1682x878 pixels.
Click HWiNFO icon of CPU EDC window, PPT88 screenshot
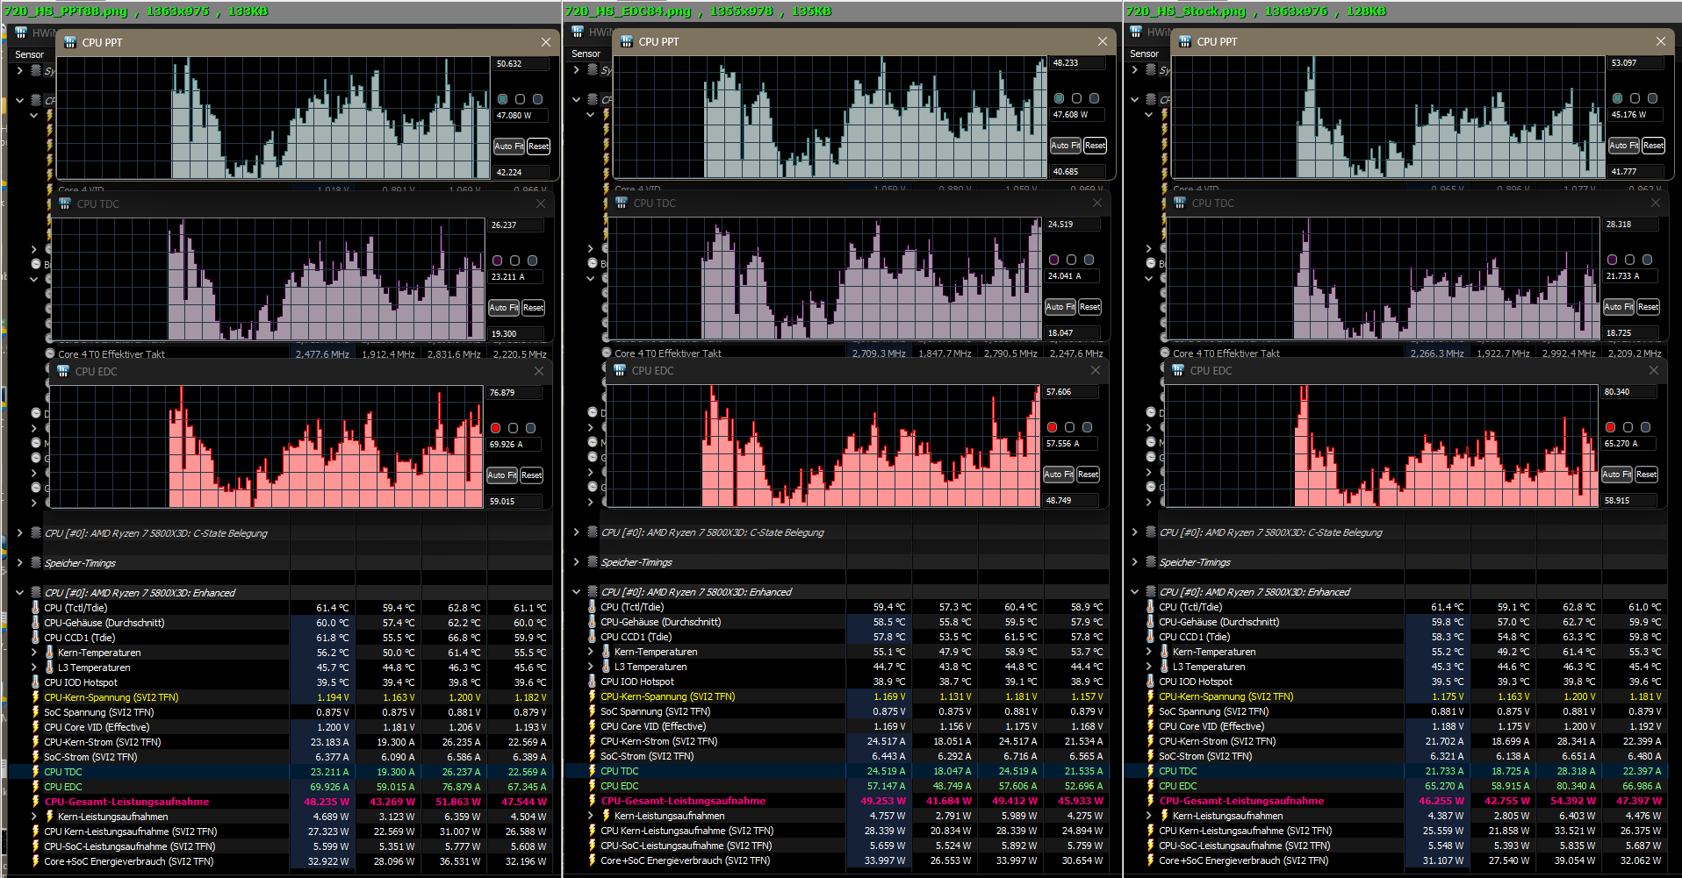(62, 371)
